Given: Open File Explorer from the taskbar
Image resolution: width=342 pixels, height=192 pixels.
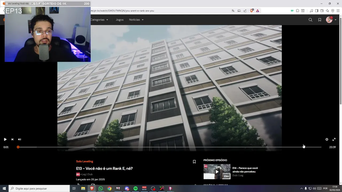Looking at the screenshot, I should click(x=83, y=188).
